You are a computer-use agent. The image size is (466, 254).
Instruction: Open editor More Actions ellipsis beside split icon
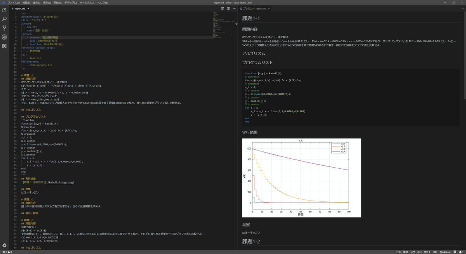click(234, 8)
